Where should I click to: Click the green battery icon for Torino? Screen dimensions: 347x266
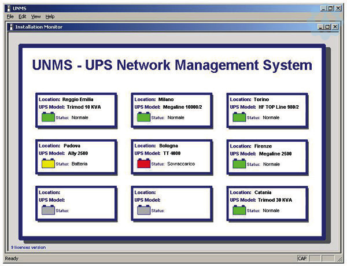[x=239, y=117]
